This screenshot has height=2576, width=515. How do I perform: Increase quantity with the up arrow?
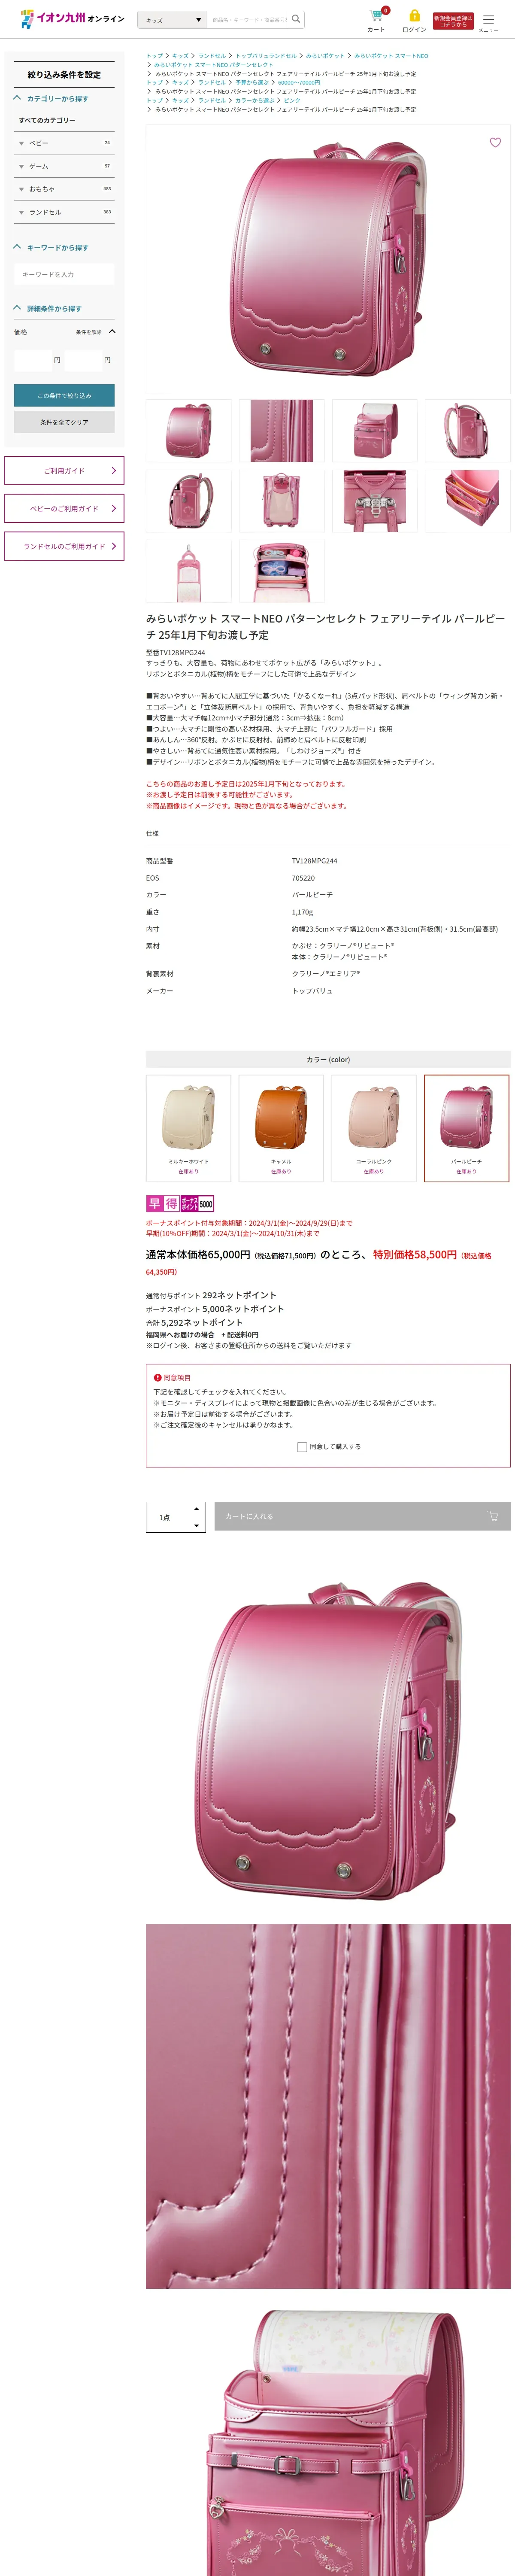[196, 1508]
